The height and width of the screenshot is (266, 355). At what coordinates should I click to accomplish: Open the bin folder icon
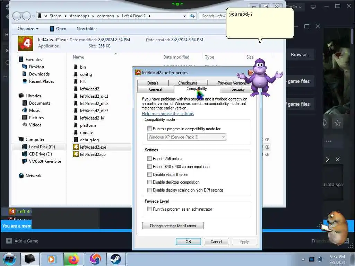click(x=76, y=67)
